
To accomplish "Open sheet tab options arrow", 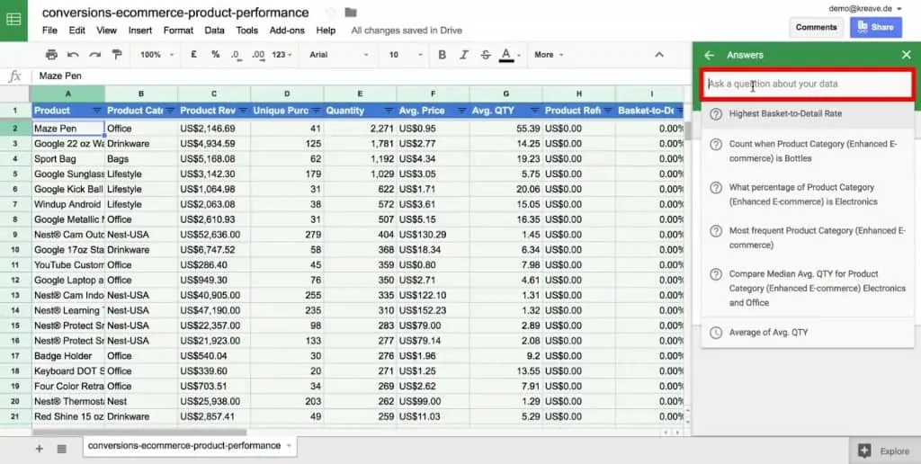I will pyautogui.click(x=289, y=446).
